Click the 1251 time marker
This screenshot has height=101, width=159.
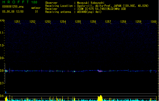(x=17, y=22)
